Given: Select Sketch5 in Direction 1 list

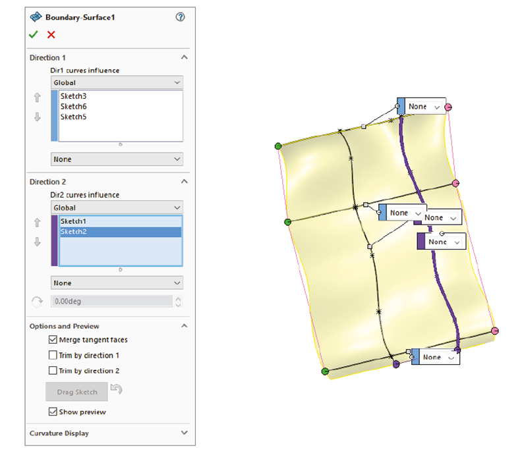Looking at the screenshot, I should click(x=73, y=117).
